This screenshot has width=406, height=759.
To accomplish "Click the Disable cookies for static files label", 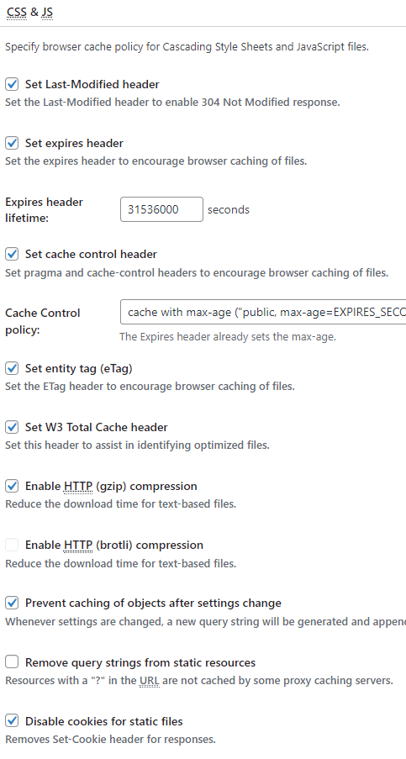I will point(103,721).
